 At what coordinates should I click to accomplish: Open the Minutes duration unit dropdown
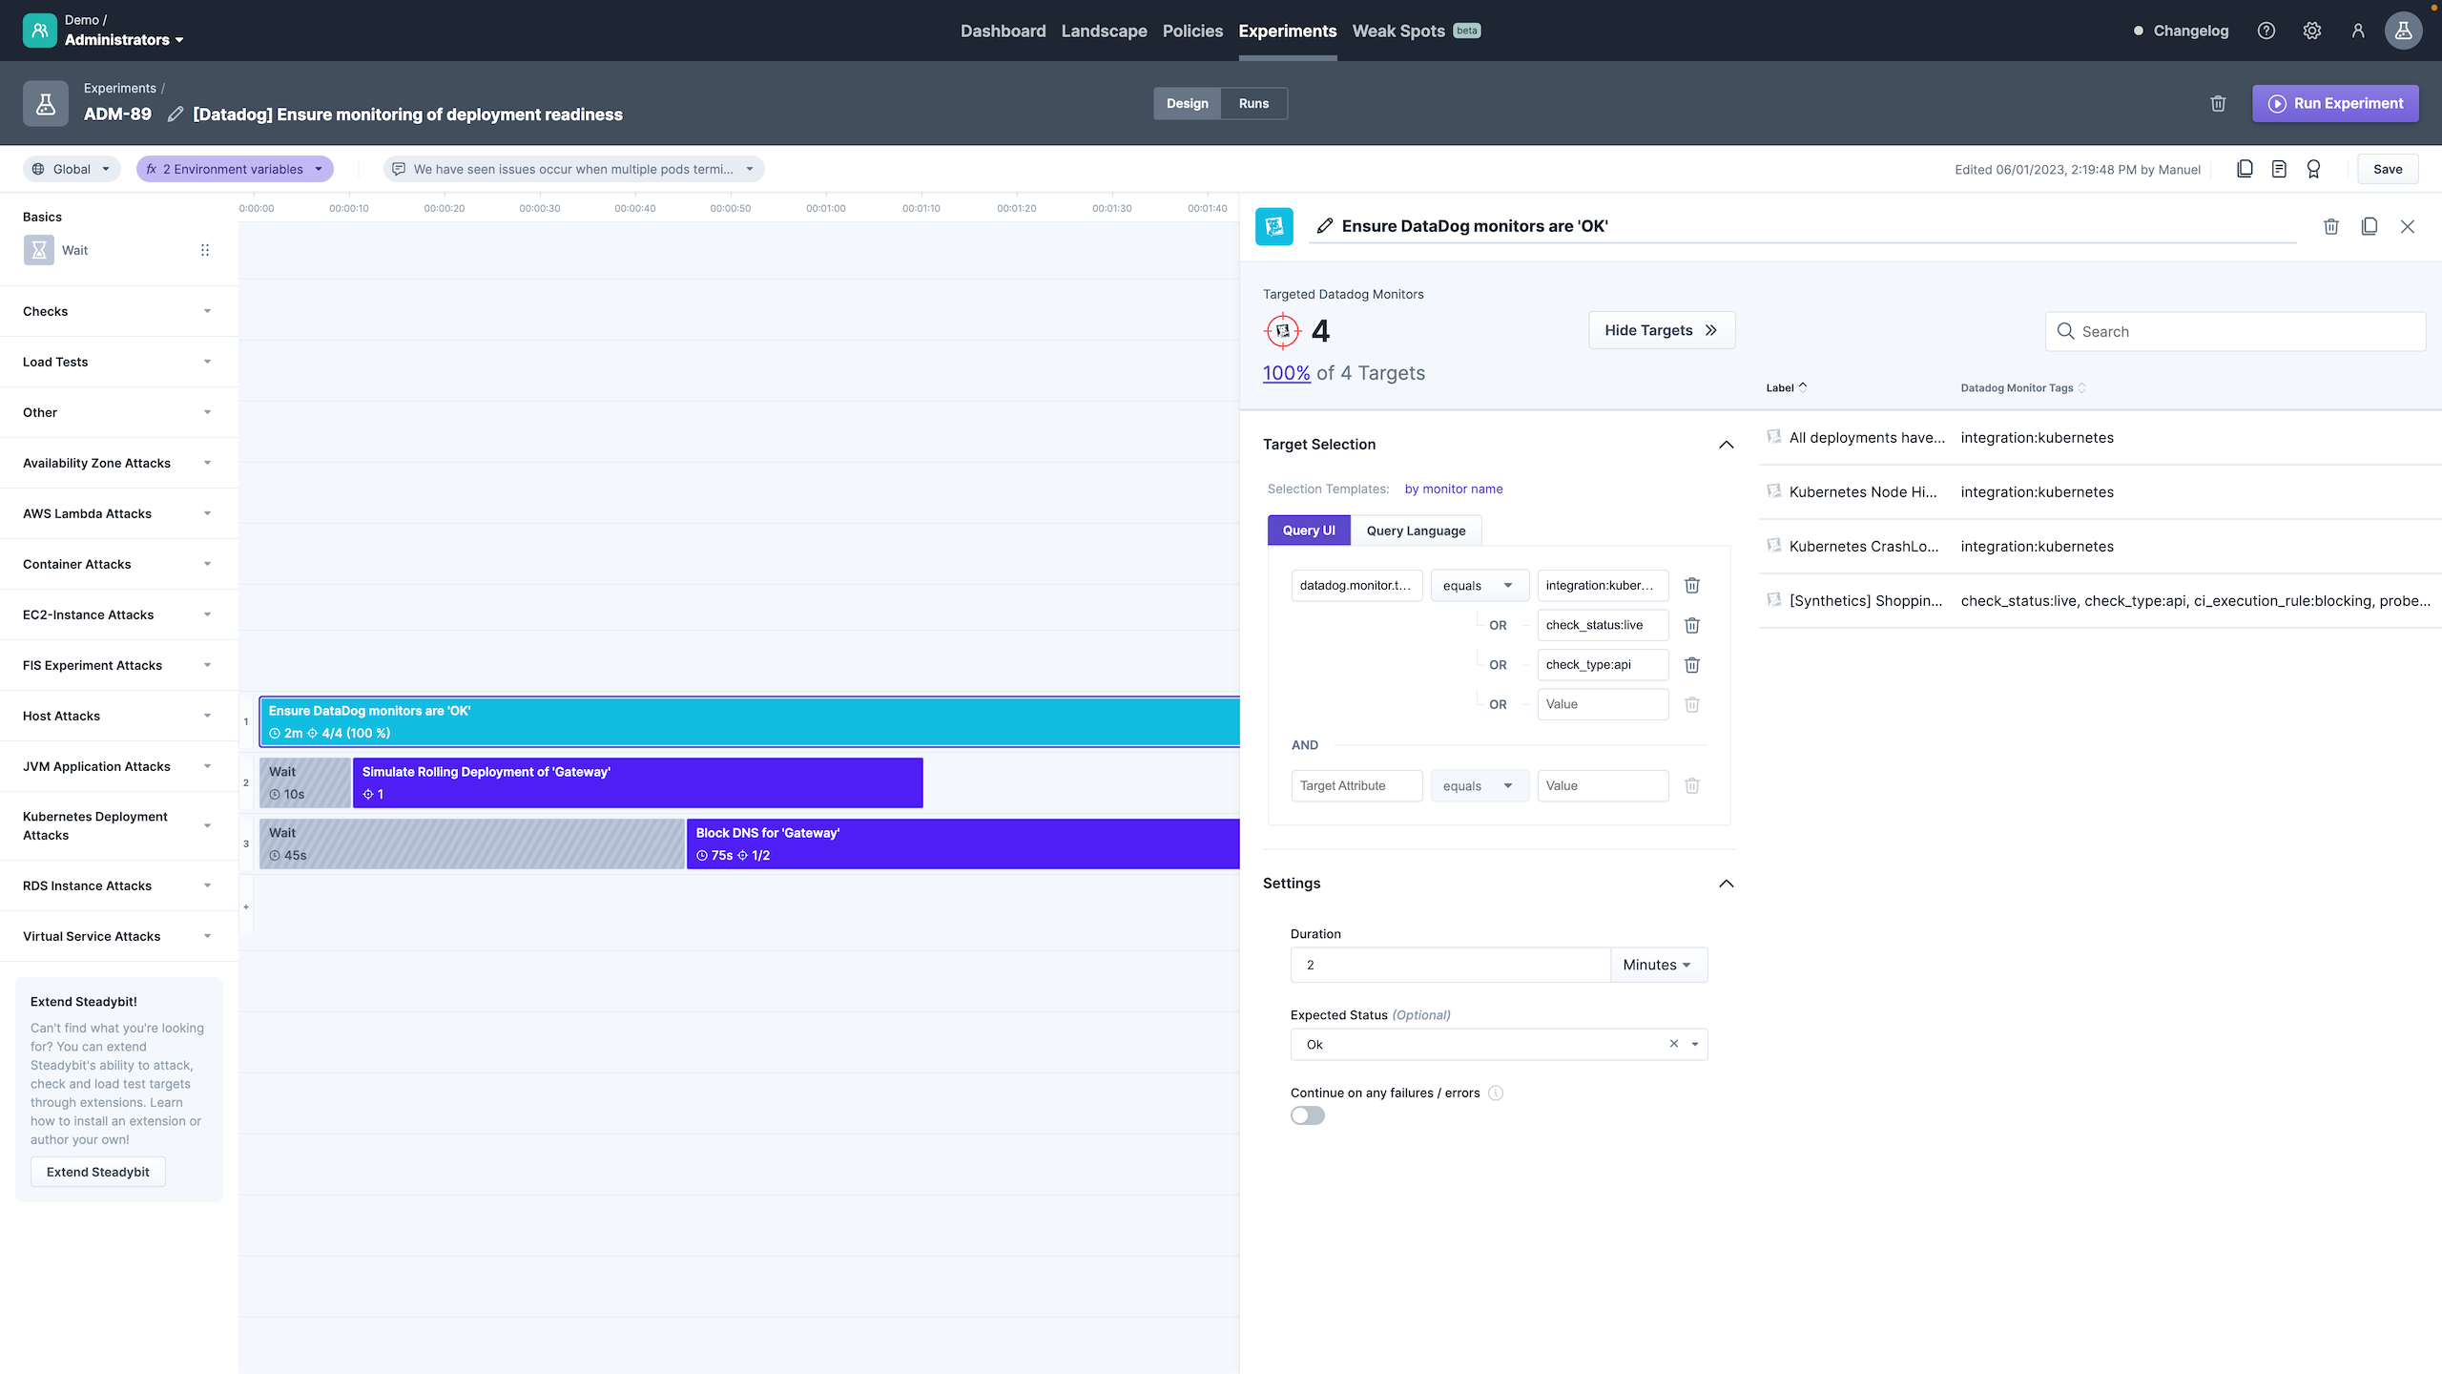pos(1659,965)
